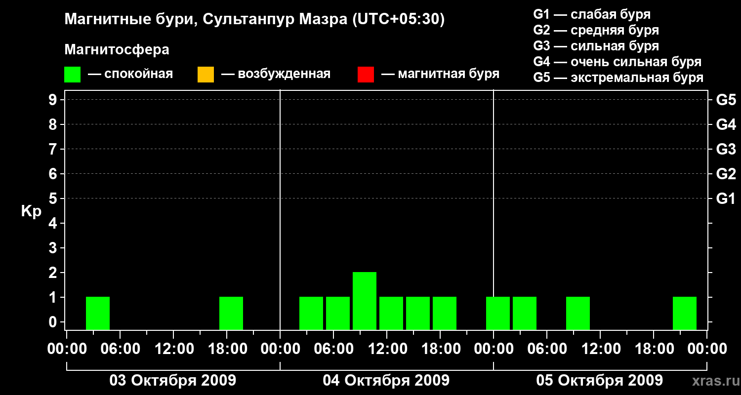The image size is (741, 395).
Task: Select the 04 October bar spanning 06:00
Action: (x=338, y=313)
